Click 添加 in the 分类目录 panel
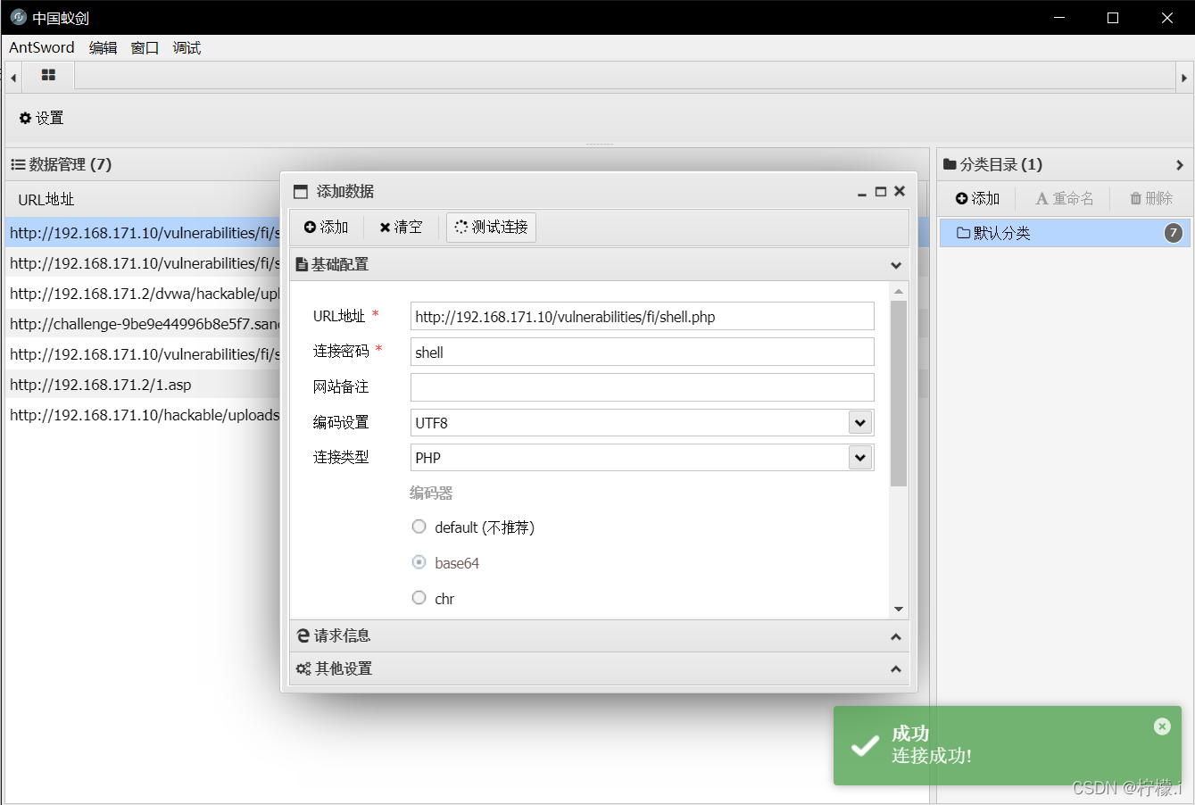The height and width of the screenshot is (805, 1195). [x=977, y=199]
